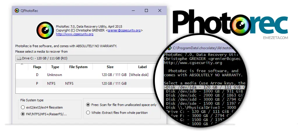Click the large PhotoRec eye logo in dialog
The image size is (298, 131).
[x=45, y=30]
